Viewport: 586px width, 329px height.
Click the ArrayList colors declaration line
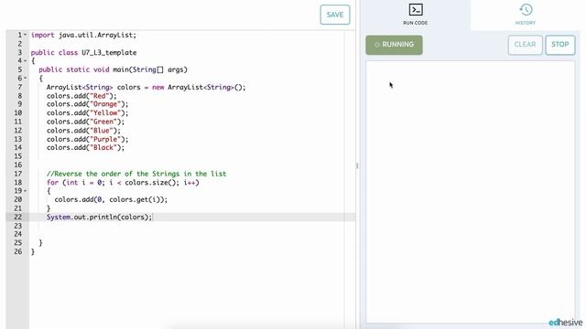pyautogui.click(x=146, y=88)
